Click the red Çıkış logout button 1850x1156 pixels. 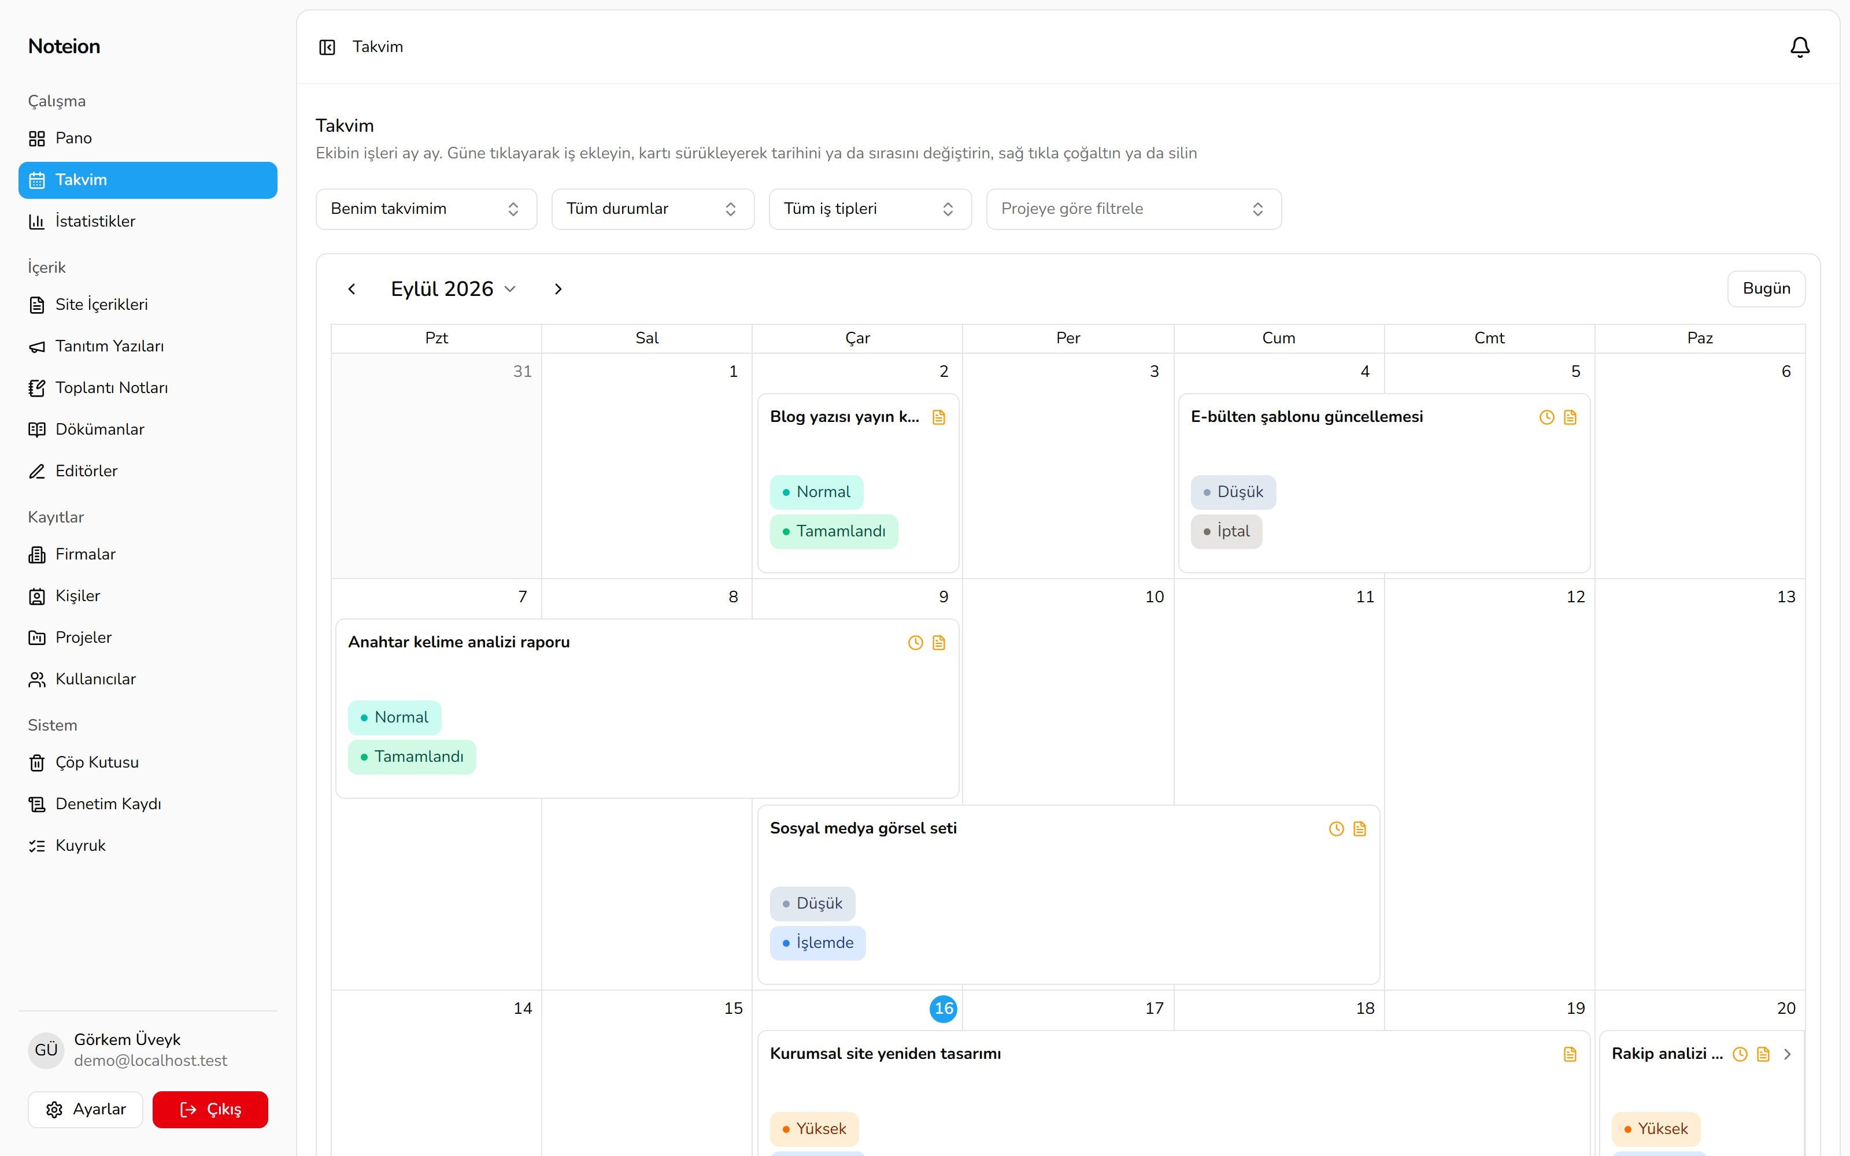(210, 1109)
